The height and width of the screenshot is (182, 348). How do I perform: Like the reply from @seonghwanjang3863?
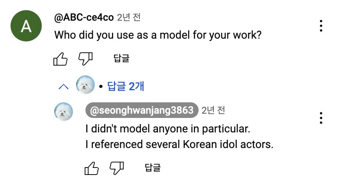[92, 168]
